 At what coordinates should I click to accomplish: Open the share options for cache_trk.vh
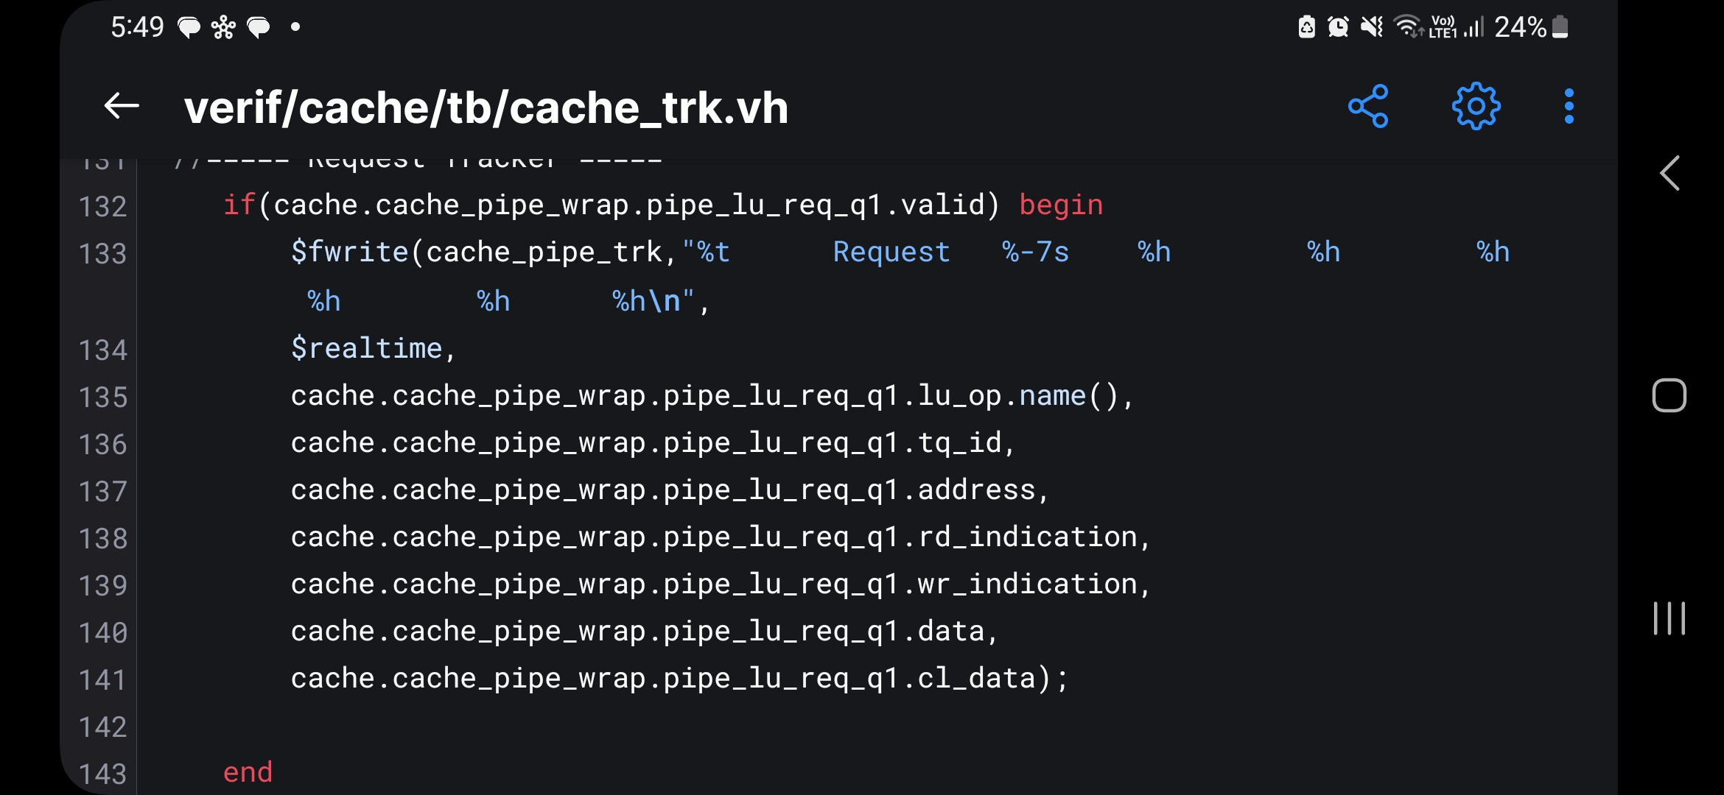[1369, 107]
